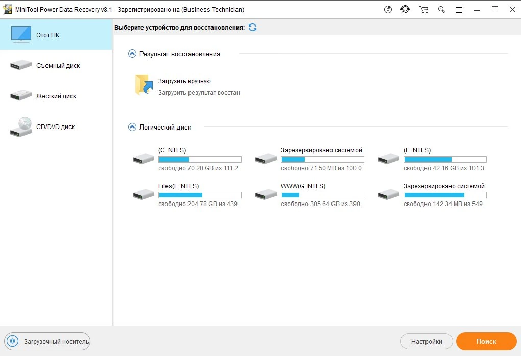521x356 pixels.
Task: Click the "Загрузить вручную" folder icon
Action: pos(144,85)
